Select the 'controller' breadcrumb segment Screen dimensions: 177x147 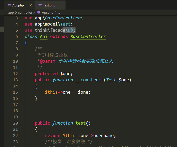click(x=25, y=12)
